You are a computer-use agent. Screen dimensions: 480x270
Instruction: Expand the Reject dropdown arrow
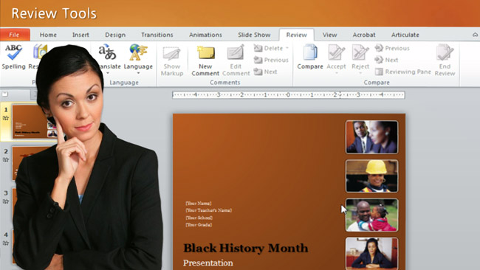tap(360, 73)
